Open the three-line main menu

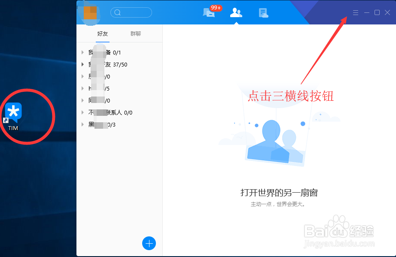click(x=355, y=12)
